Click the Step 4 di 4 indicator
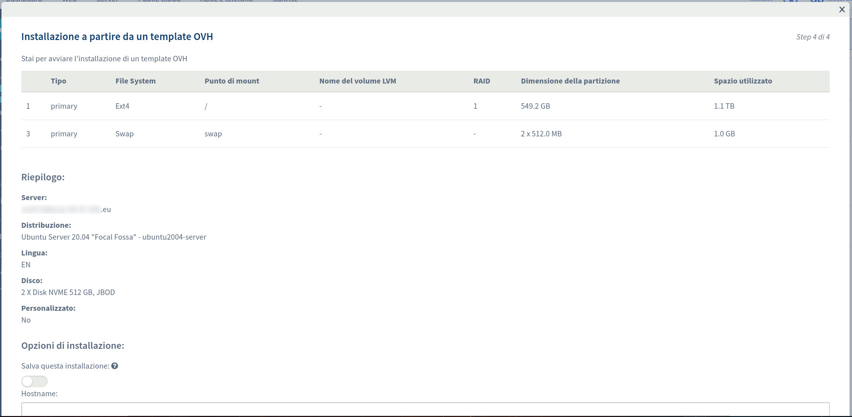This screenshot has height=417, width=852. click(x=813, y=37)
